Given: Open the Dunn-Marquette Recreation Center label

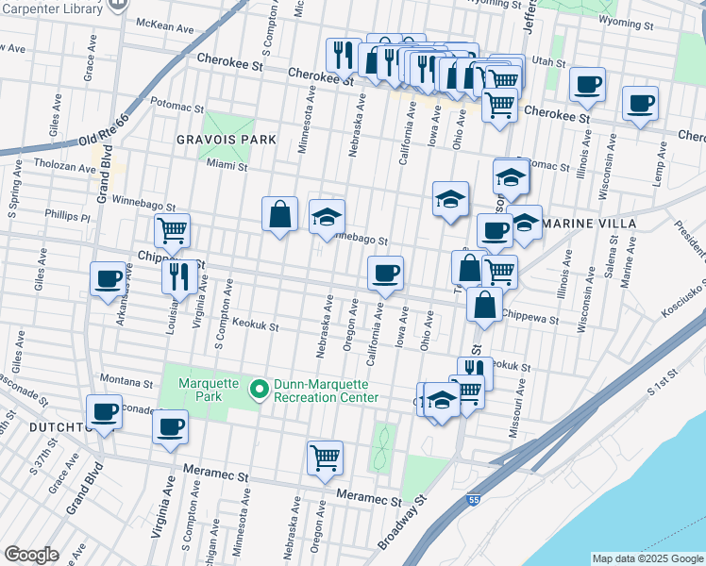Looking at the screenshot, I should (x=326, y=391).
